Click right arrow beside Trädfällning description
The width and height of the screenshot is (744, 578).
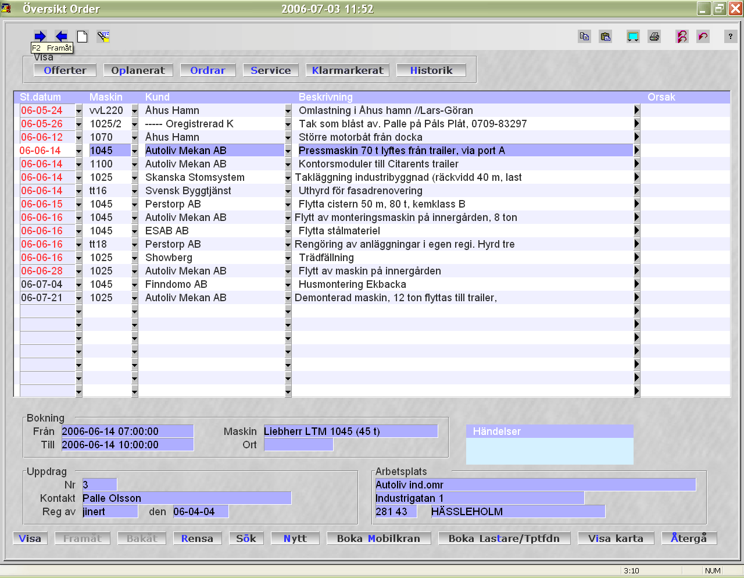[x=636, y=258]
